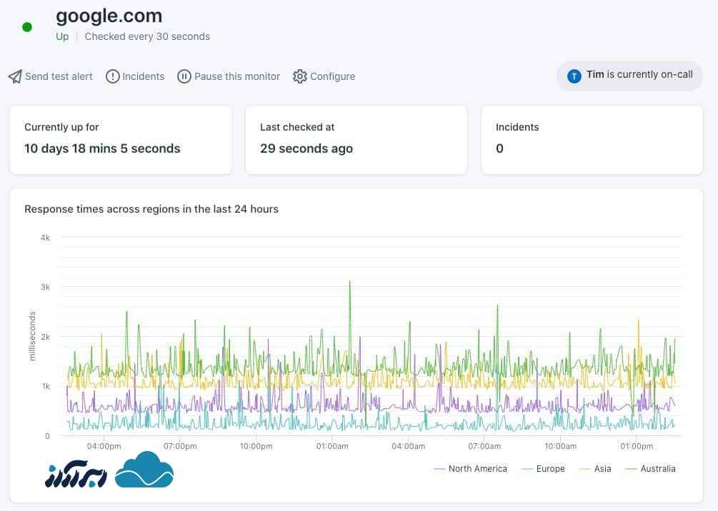
Task: Click the google.com monitor title
Action: coord(109,16)
